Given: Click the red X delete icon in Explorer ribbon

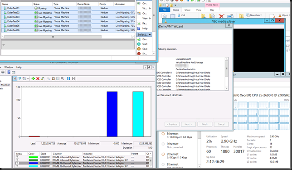Looking at the screenshot, I should (x=221, y=16).
